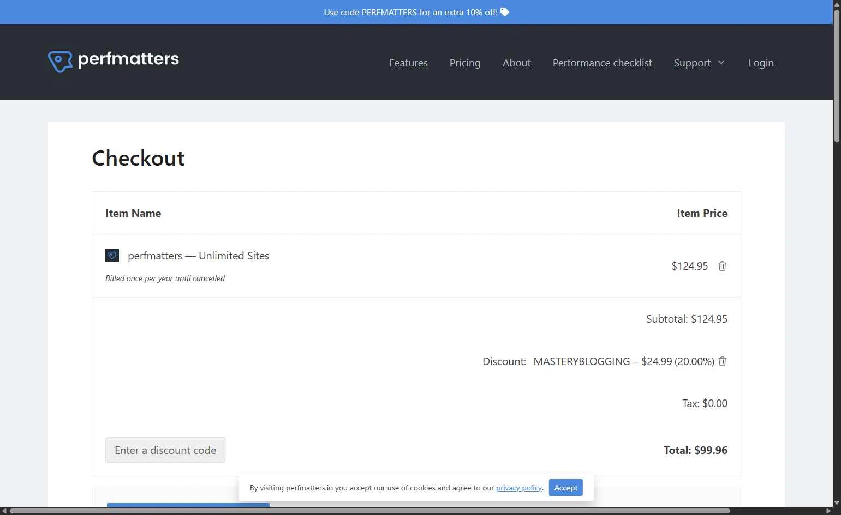841x515 pixels.
Task: Click the perfmatters wordmark
Action: tap(128, 59)
